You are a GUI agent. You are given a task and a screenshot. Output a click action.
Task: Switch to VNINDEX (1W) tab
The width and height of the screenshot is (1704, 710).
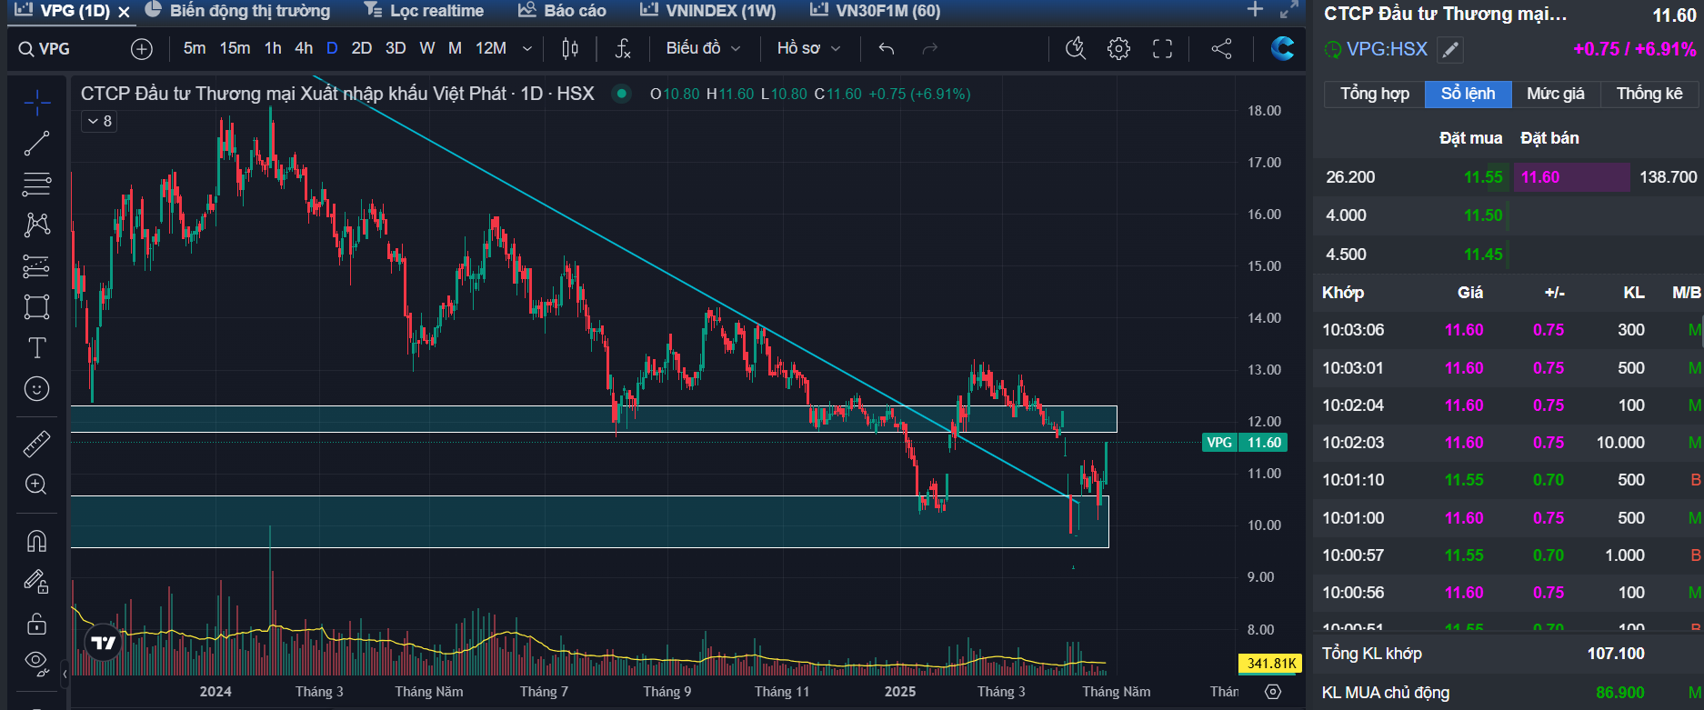pyautogui.click(x=707, y=11)
